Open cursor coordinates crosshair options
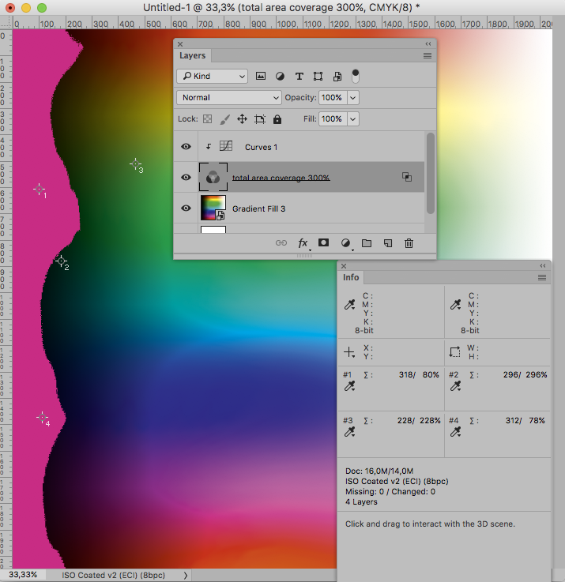Viewport: 565px width, 582px height. coord(349,352)
